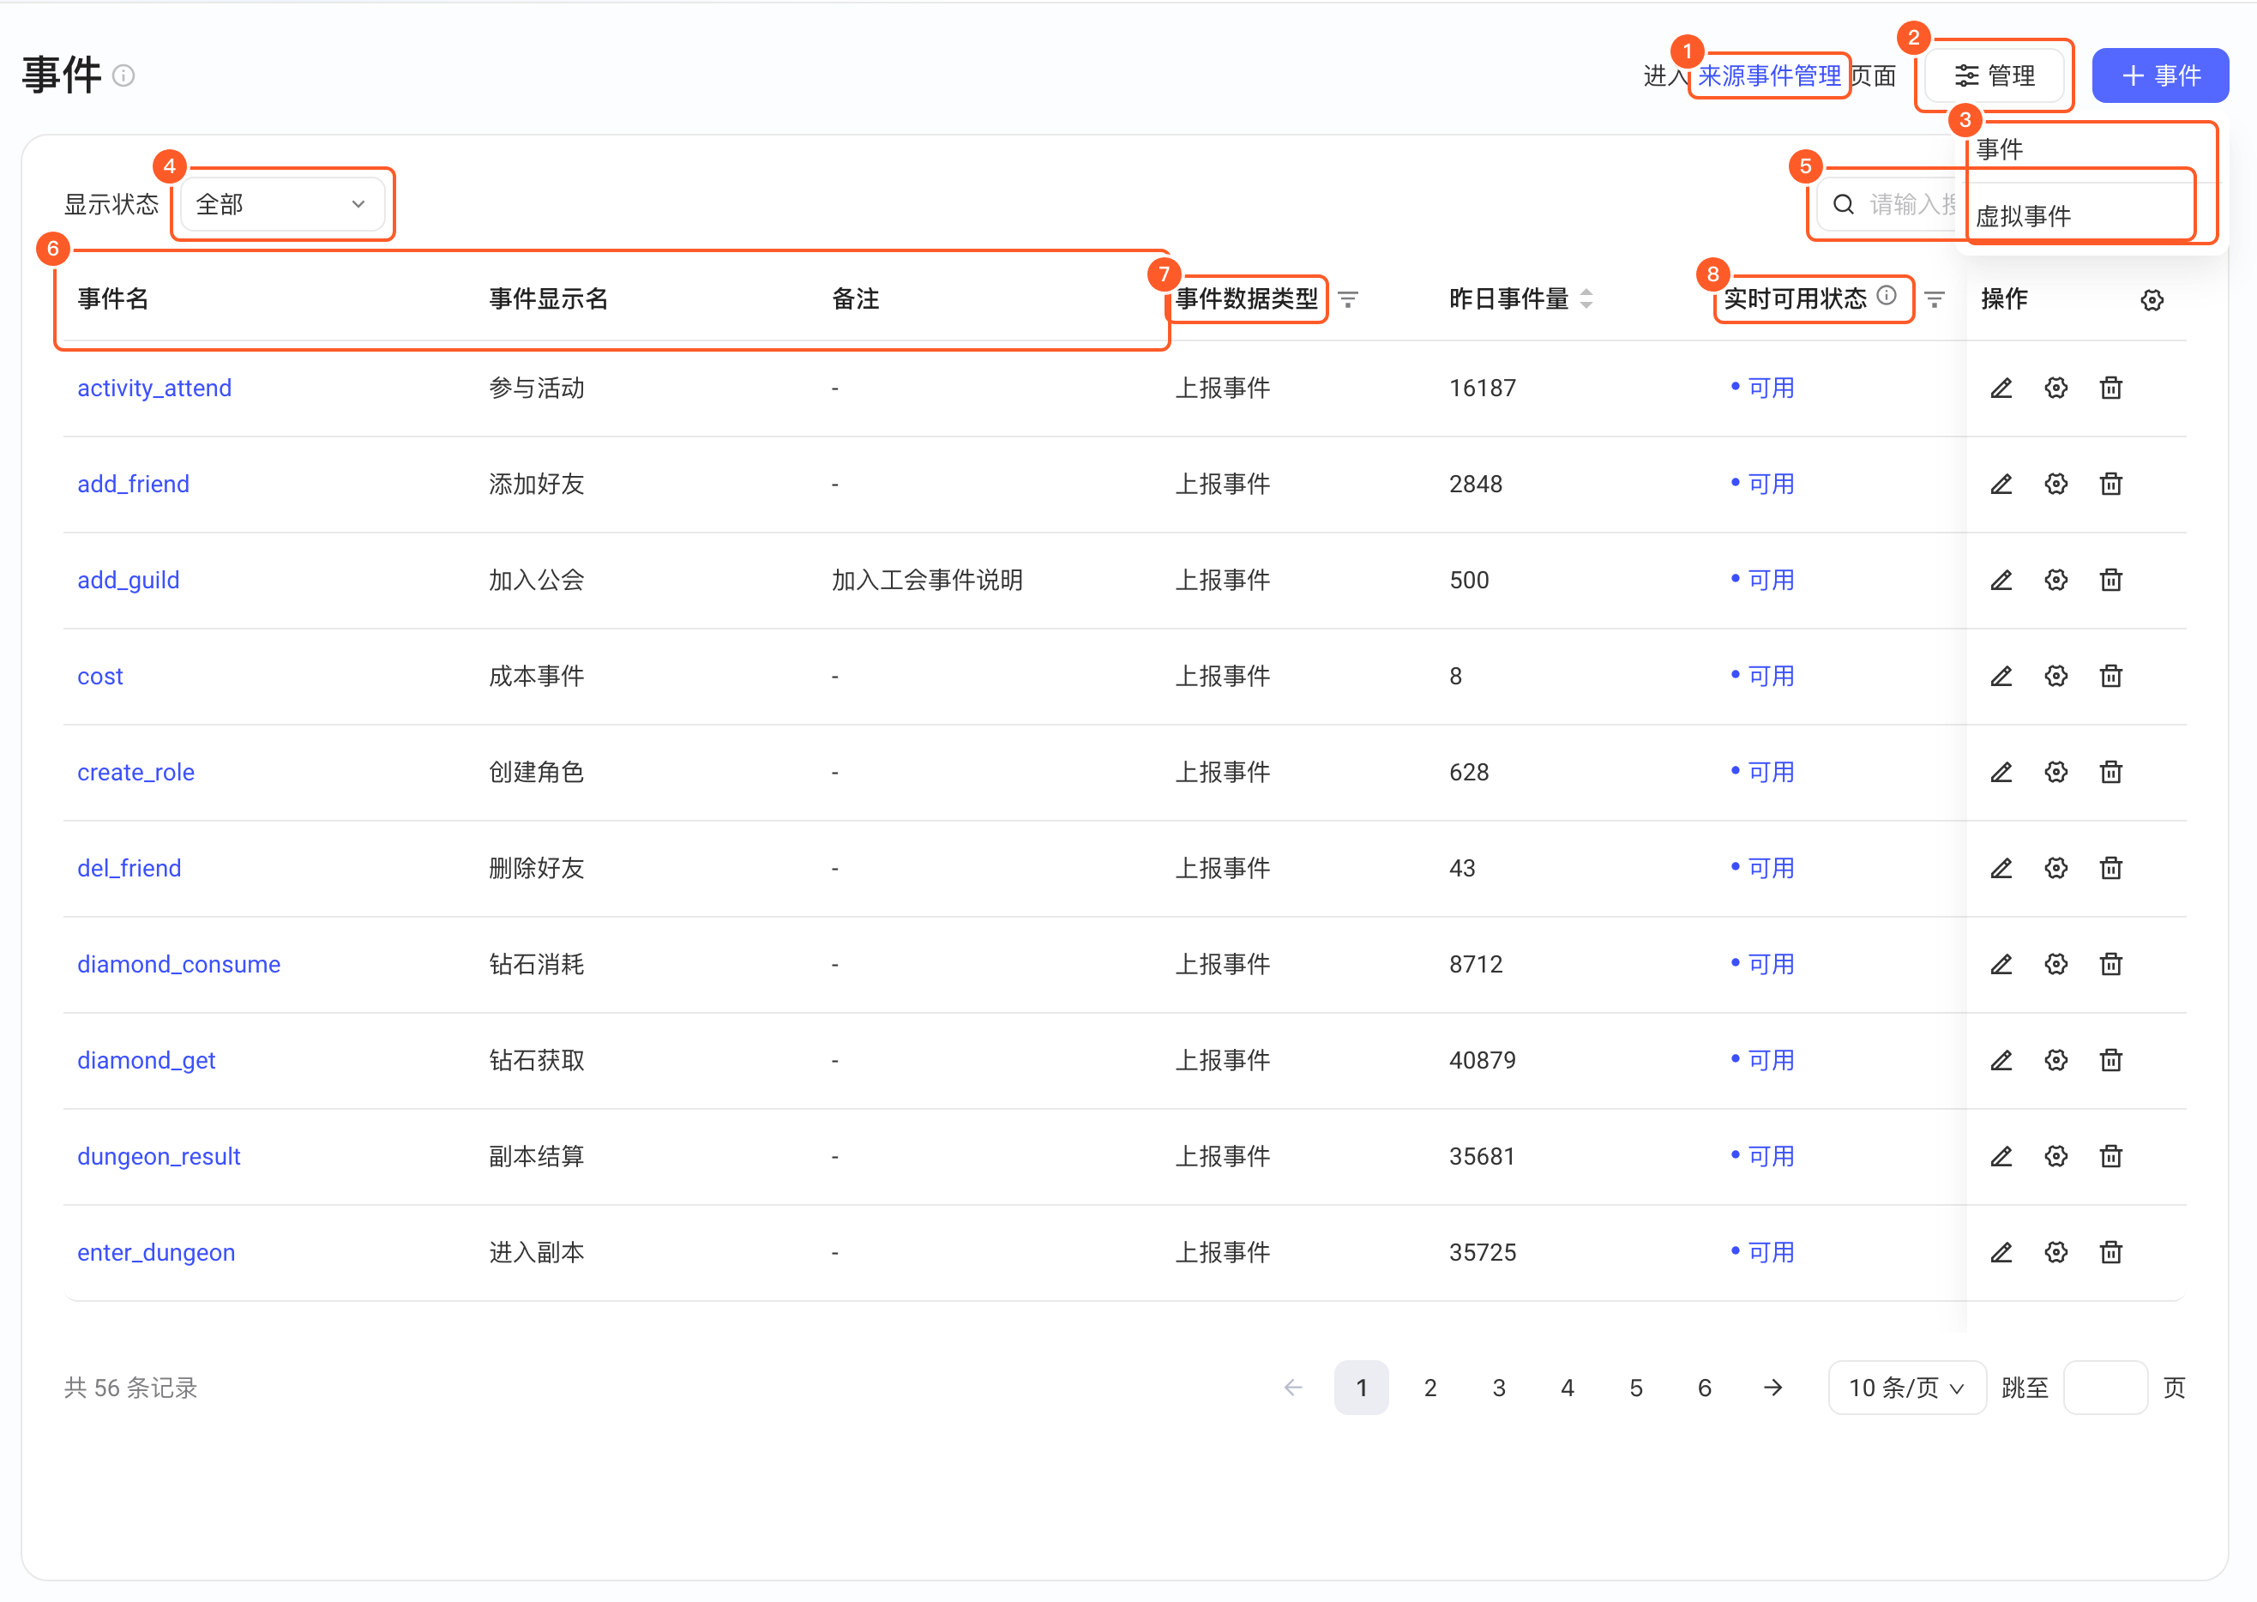Go to page 6 of results
Image resolution: width=2257 pixels, height=1602 pixels.
coord(1705,1387)
